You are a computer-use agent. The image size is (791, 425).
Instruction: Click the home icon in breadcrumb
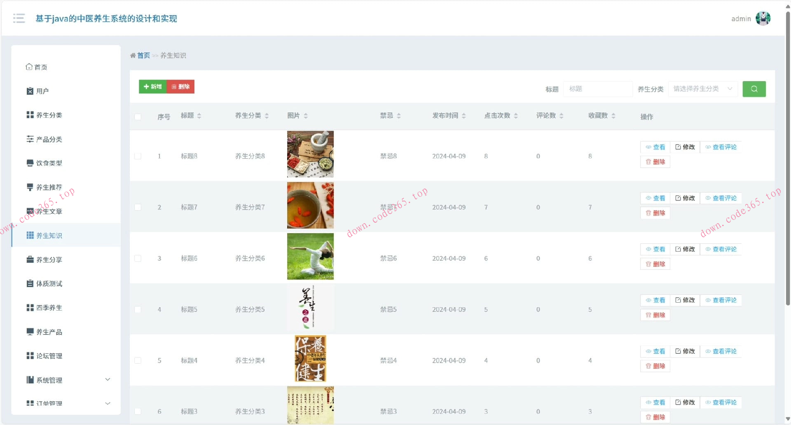133,56
